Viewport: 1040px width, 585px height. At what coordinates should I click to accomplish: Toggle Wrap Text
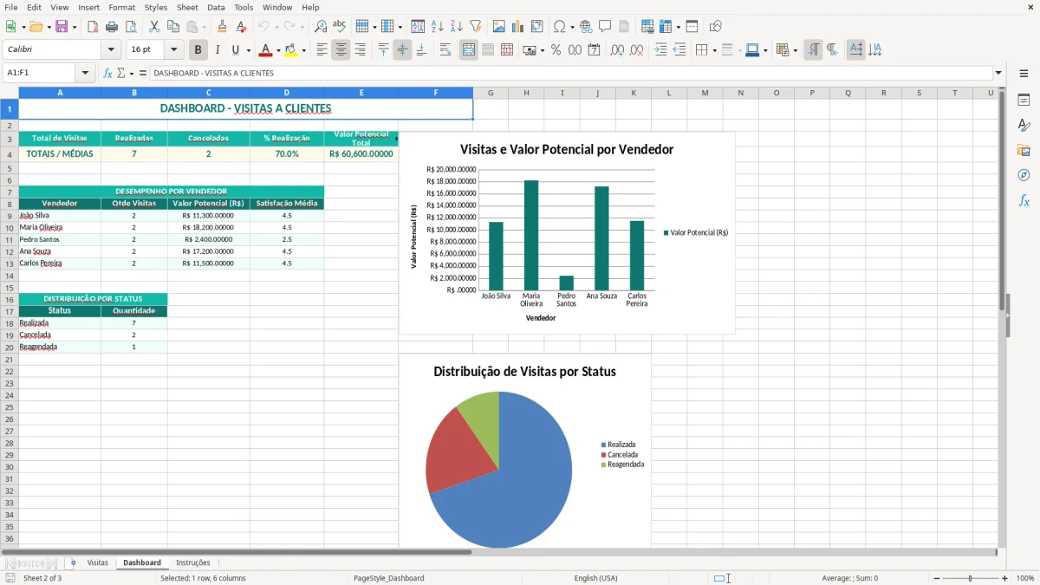445,50
